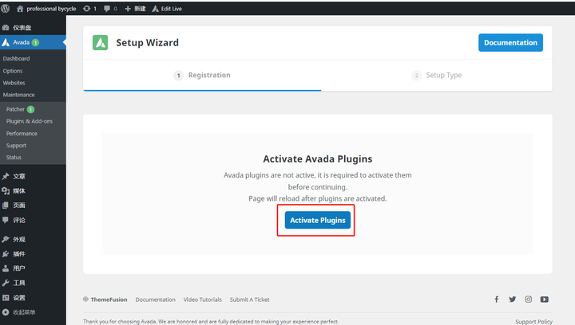575x325 pixels.
Task: Open the Documentation button at top right
Action: click(x=510, y=43)
